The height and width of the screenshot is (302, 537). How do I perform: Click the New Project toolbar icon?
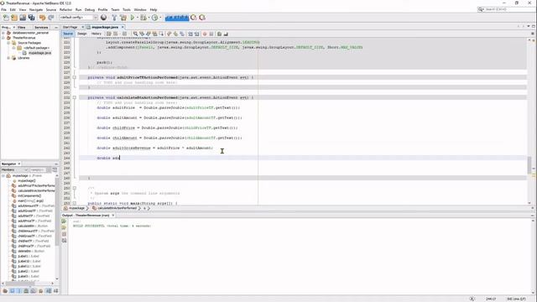pos(14,18)
